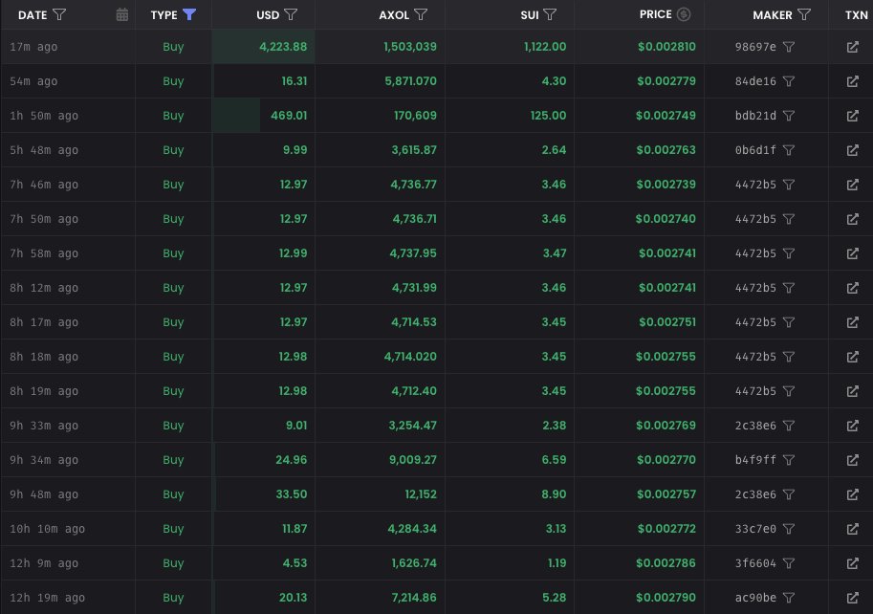Click the PRICE column header
This screenshot has width=873, height=614.
(655, 14)
